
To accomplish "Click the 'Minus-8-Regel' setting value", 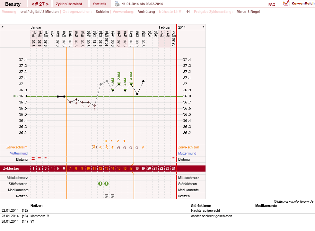I will click(x=248, y=12).
